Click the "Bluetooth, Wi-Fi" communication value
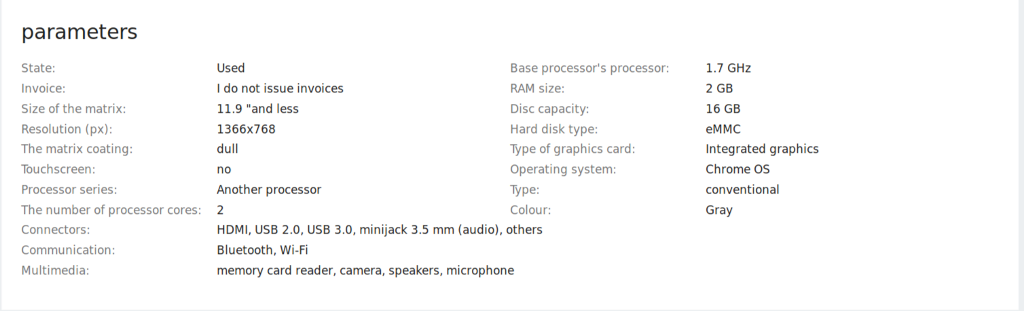This screenshot has width=1024, height=311. coord(262,250)
